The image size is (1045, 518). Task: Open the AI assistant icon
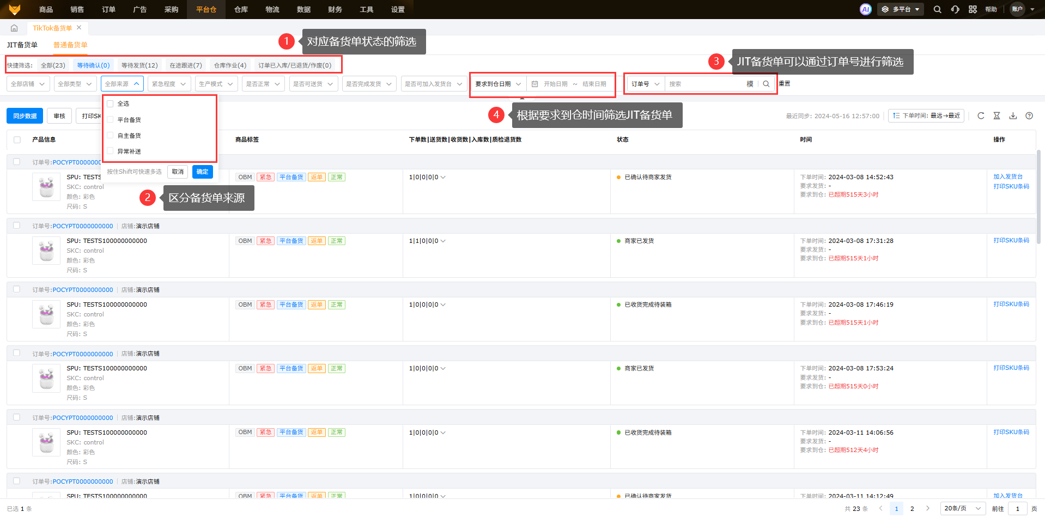click(865, 9)
